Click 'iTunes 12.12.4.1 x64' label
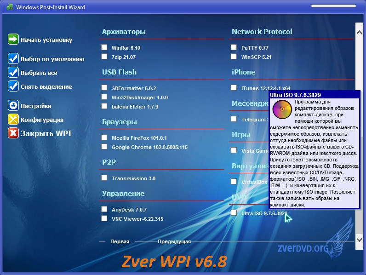366x275 pixels. coord(266,88)
